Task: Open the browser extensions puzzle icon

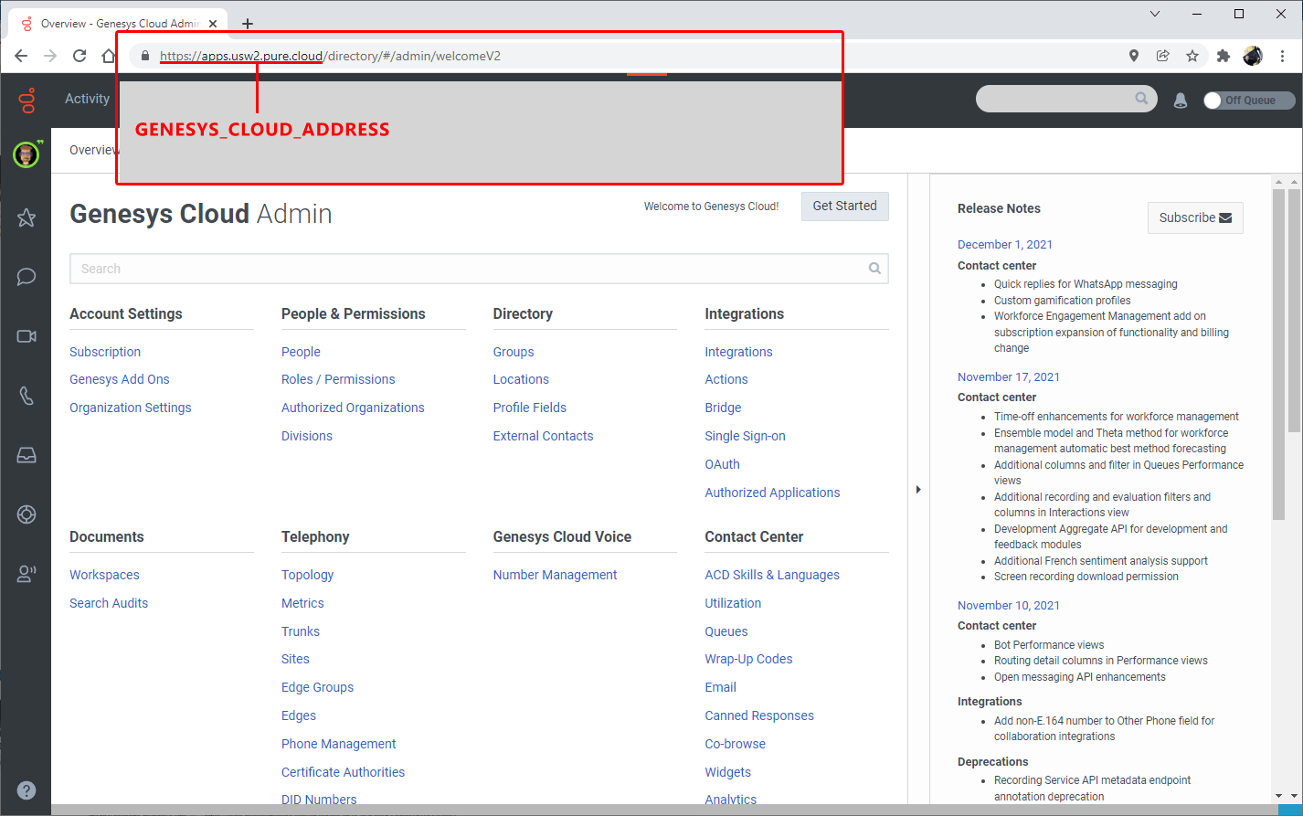Action: [x=1224, y=56]
